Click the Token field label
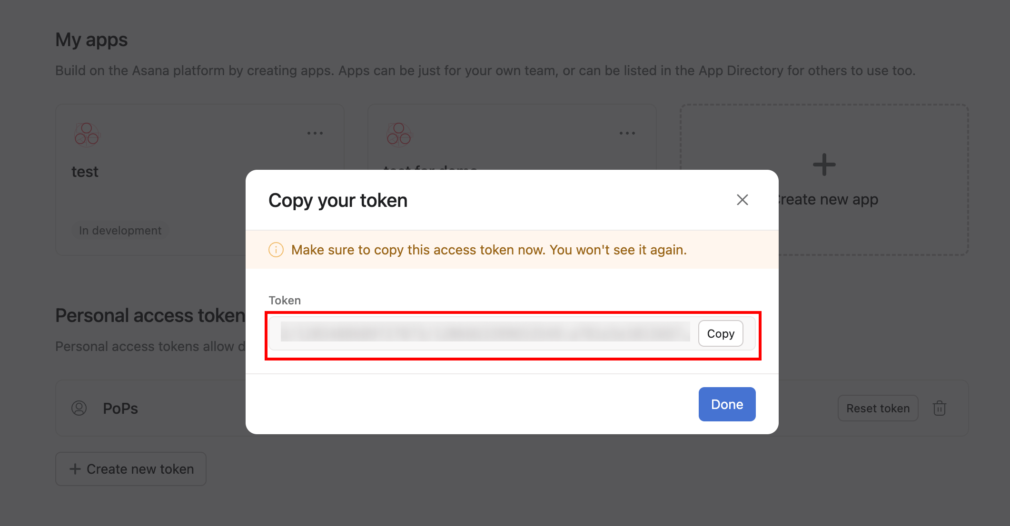Image resolution: width=1010 pixels, height=526 pixels. 284,300
